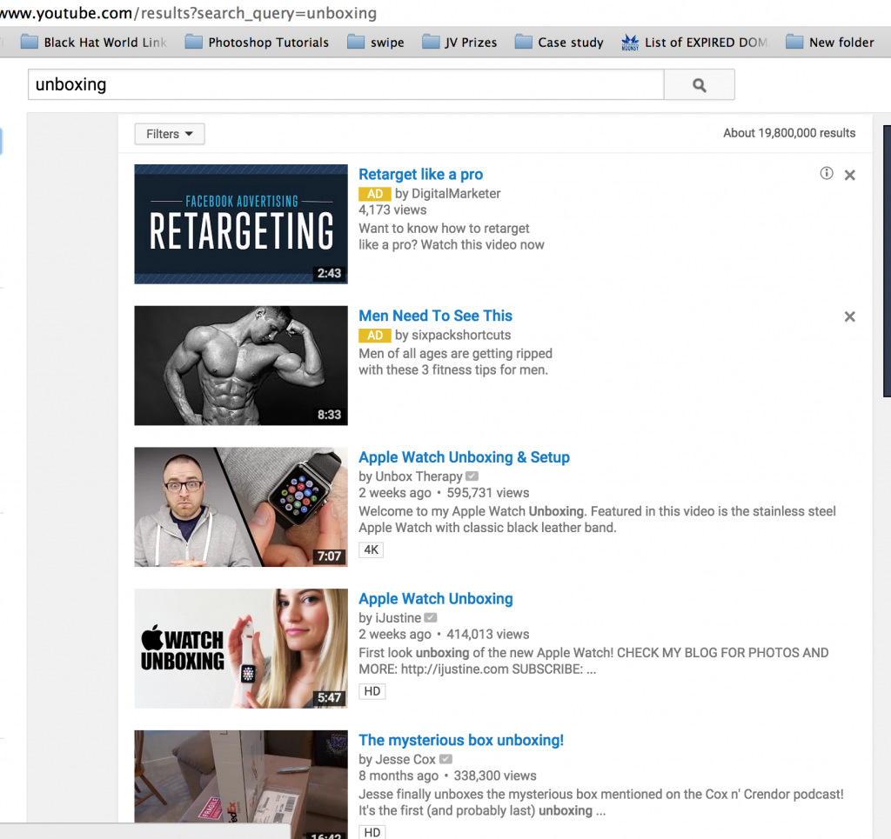This screenshot has width=891, height=839.
Task: Click verified badge next to Jesse Cox
Action: point(445,759)
